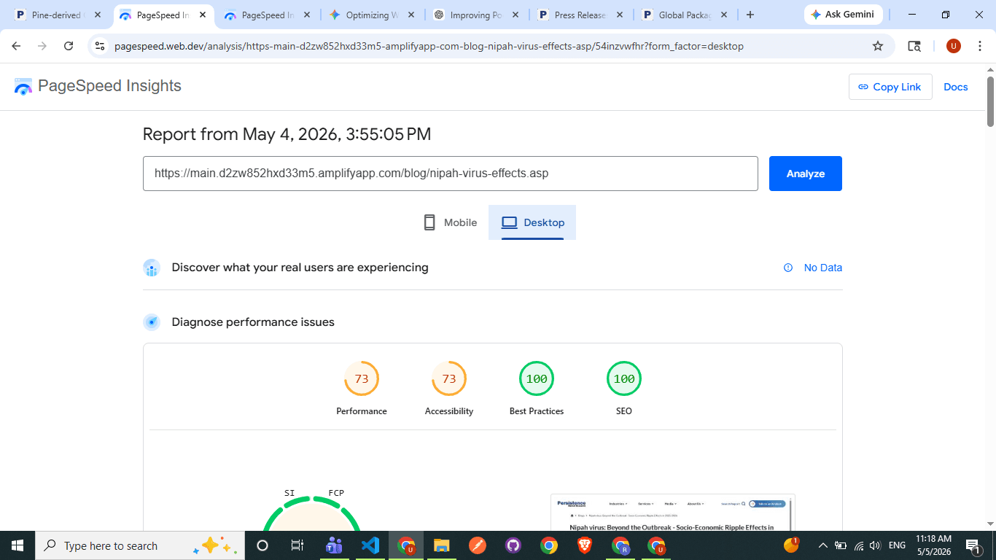This screenshot has height=560, width=996.
Task: Open Brave browser from the taskbar
Action: coord(585,545)
